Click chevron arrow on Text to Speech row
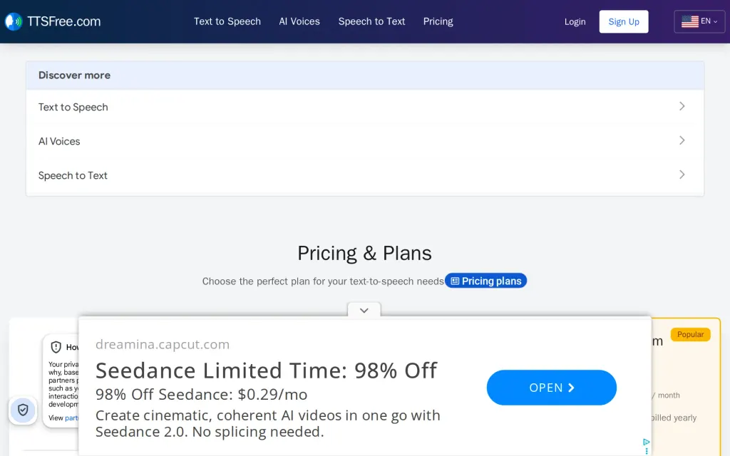 click(682, 107)
